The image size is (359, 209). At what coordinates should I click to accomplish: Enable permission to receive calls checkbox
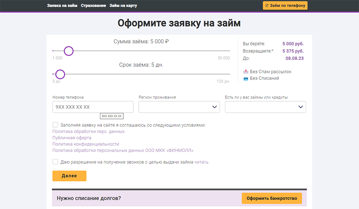[55, 162]
